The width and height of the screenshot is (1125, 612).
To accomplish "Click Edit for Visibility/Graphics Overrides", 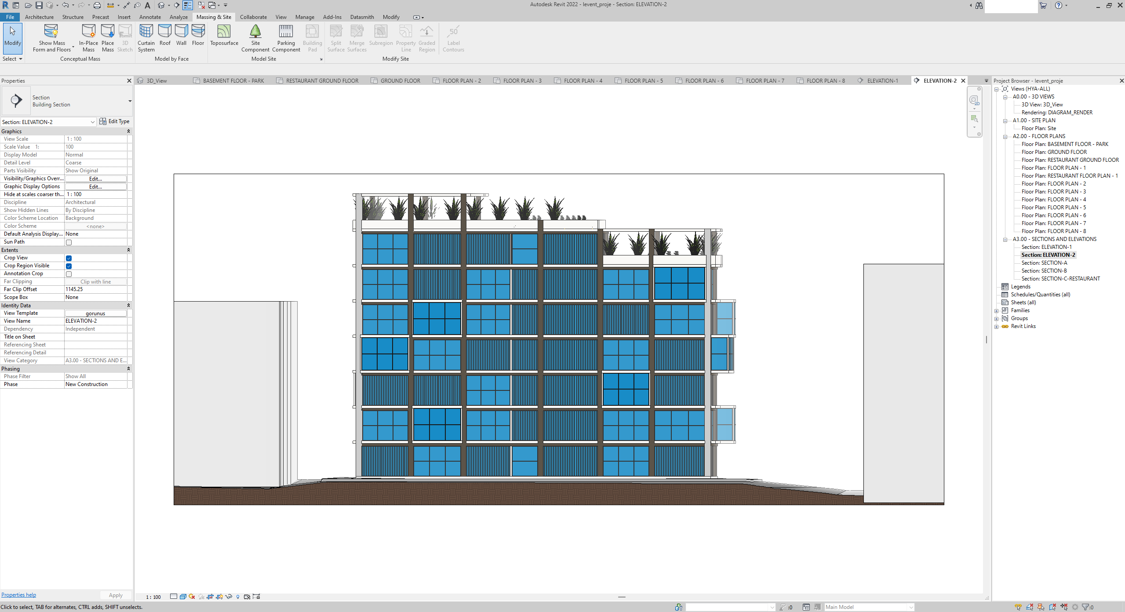I will click(x=95, y=179).
